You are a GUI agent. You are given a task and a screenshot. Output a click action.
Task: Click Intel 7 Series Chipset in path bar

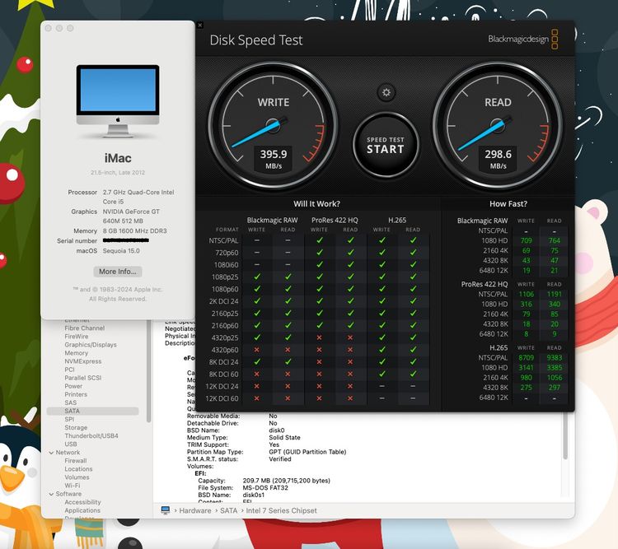click(282, 510)
